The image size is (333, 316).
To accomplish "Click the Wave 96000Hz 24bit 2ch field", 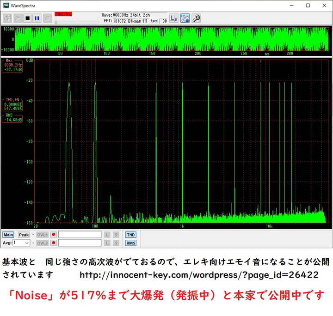I will point(140,15).
